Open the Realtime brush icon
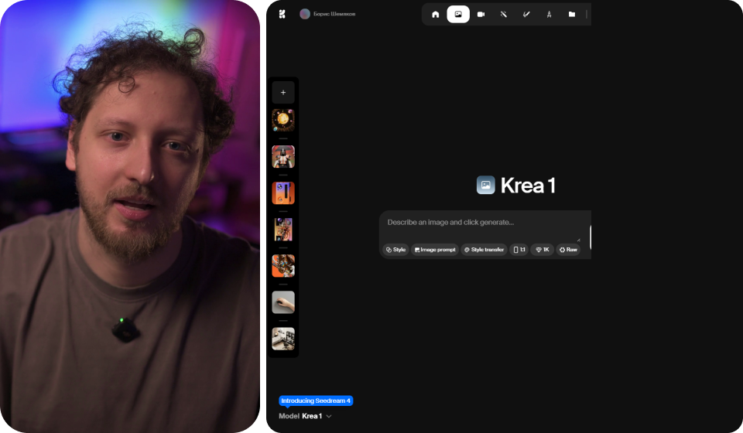Viewport: 743px width, 433px height. (526, 15)
